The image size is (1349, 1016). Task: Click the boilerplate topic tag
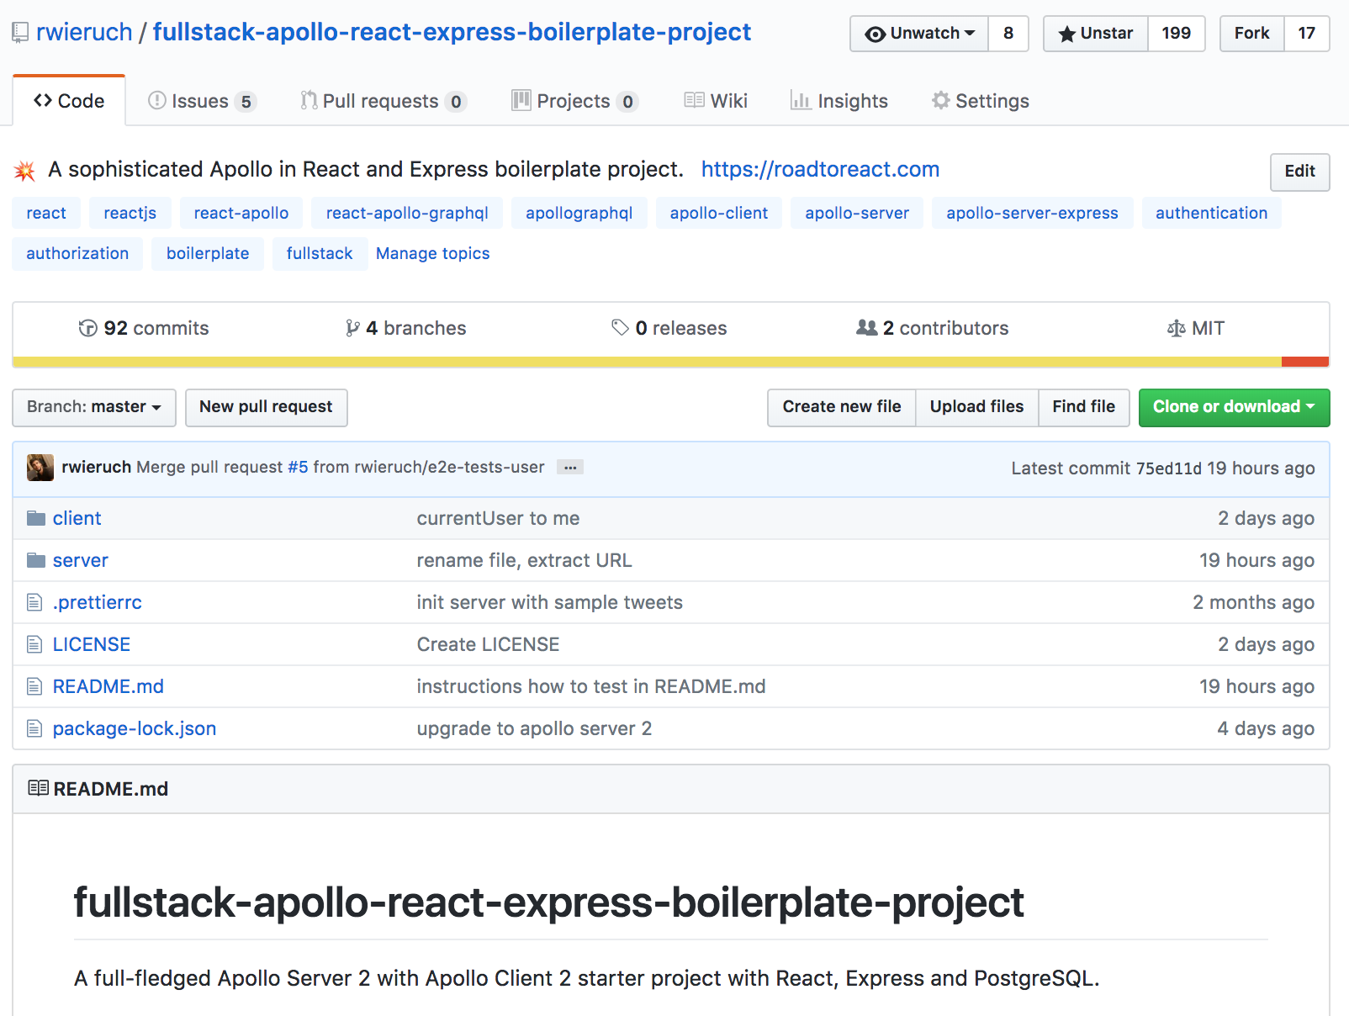[208, 253]
